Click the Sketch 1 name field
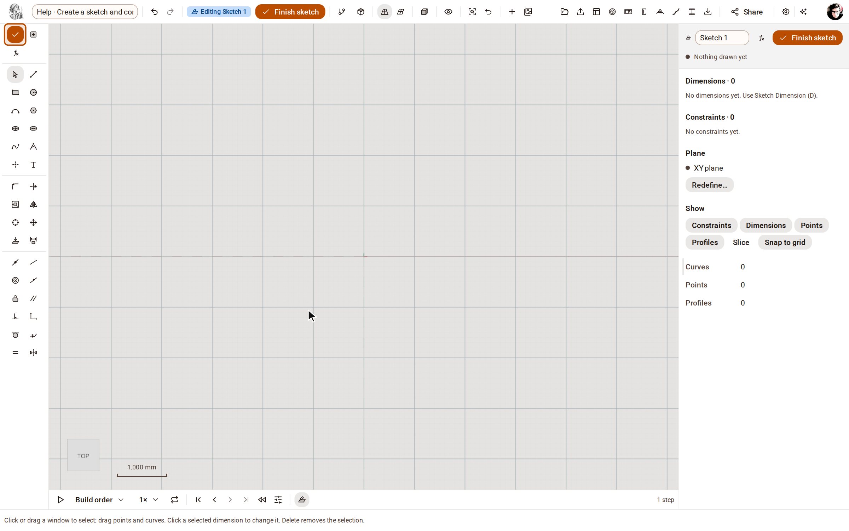The height and width of the screenshot is (531, 849). [x=722, y=38]
